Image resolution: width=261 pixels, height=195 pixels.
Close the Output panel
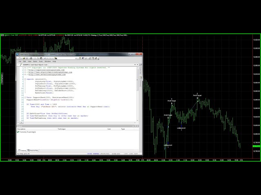[x=138, y=126]
